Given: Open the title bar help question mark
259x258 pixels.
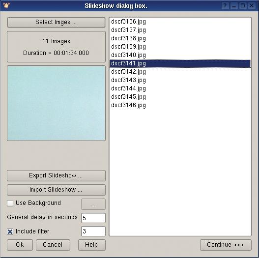Looking at the screenshot, I should 225,6.
